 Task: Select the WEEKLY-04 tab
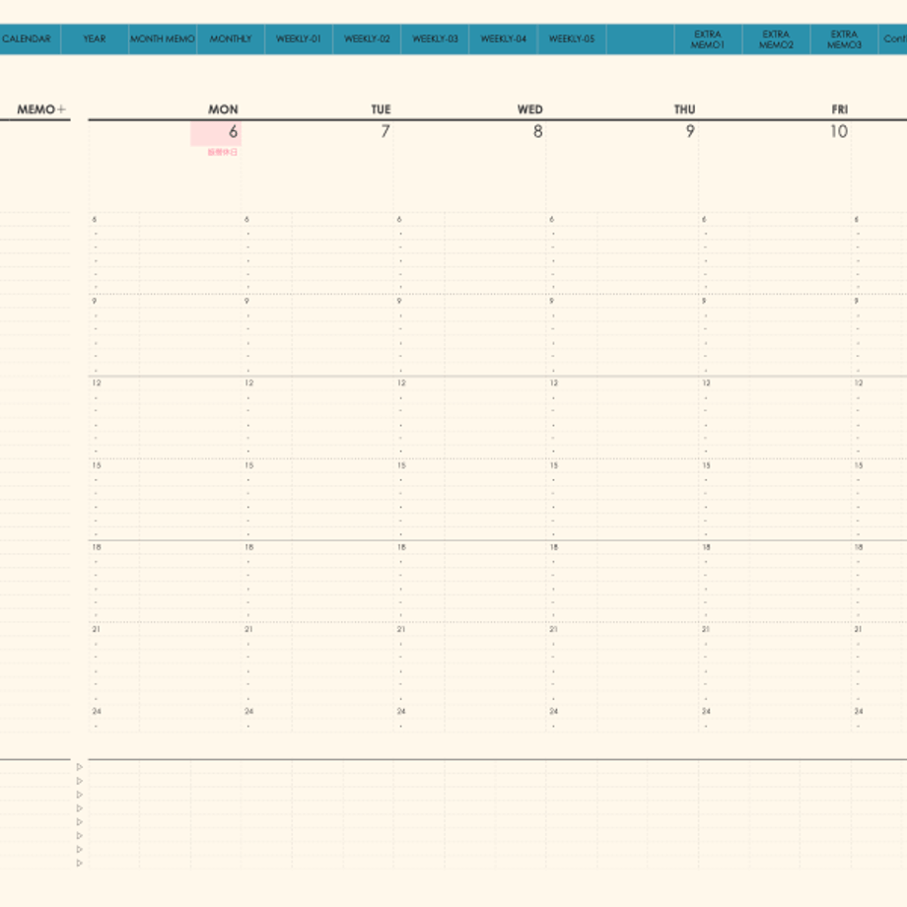(x=503, y=39)
